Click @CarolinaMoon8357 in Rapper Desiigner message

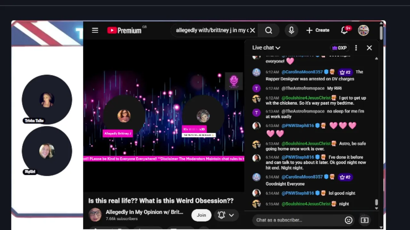[302, 72]
